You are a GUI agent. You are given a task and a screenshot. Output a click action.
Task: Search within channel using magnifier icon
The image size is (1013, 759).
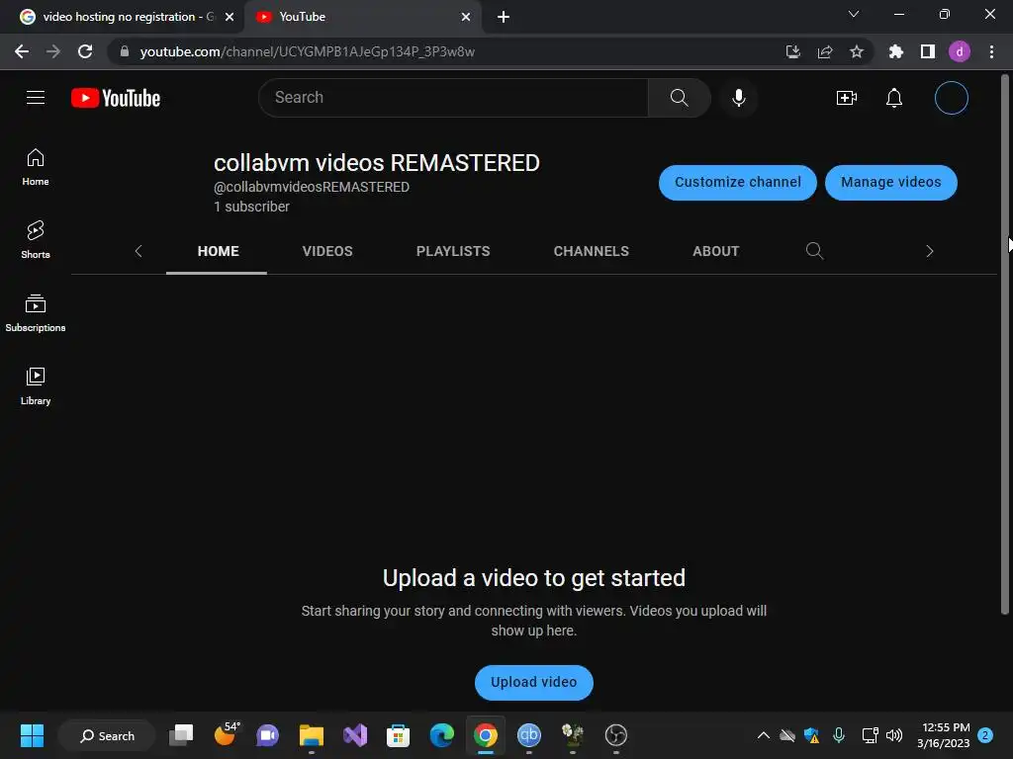815,251
